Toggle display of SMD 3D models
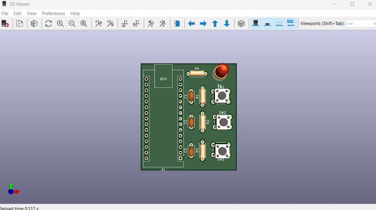376x210 pixels. (x=268, y=24)
